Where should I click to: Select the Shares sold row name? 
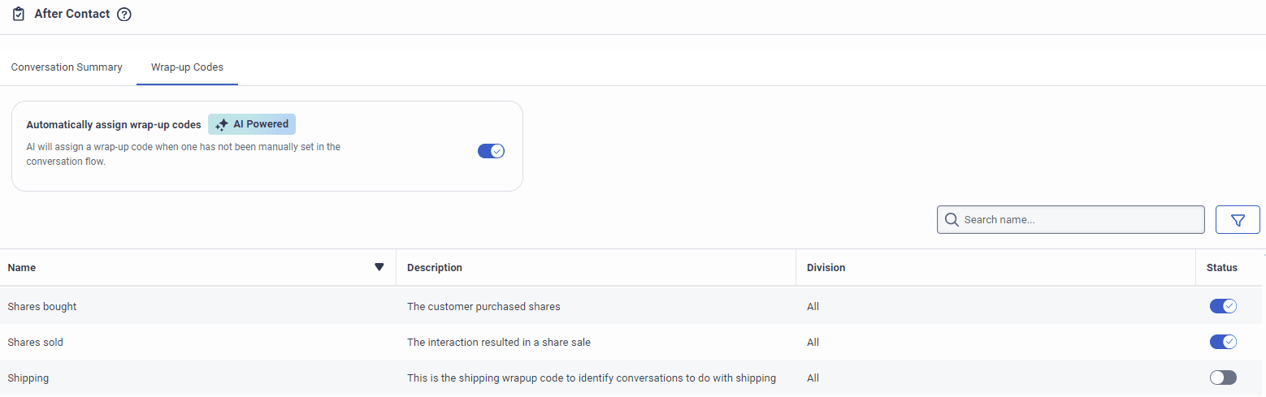point(35,342)
